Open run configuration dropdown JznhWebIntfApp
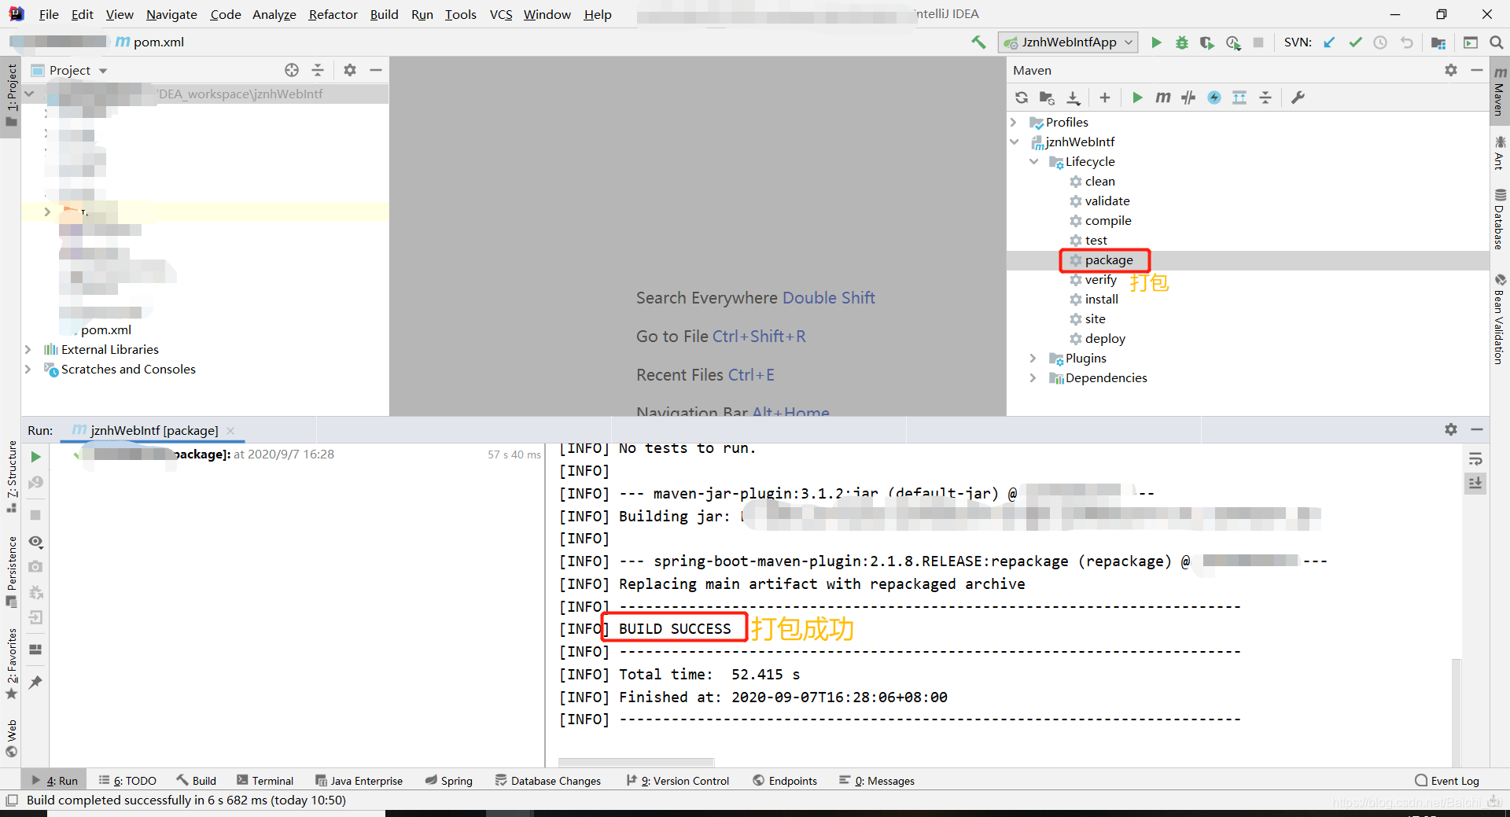 1068,42
